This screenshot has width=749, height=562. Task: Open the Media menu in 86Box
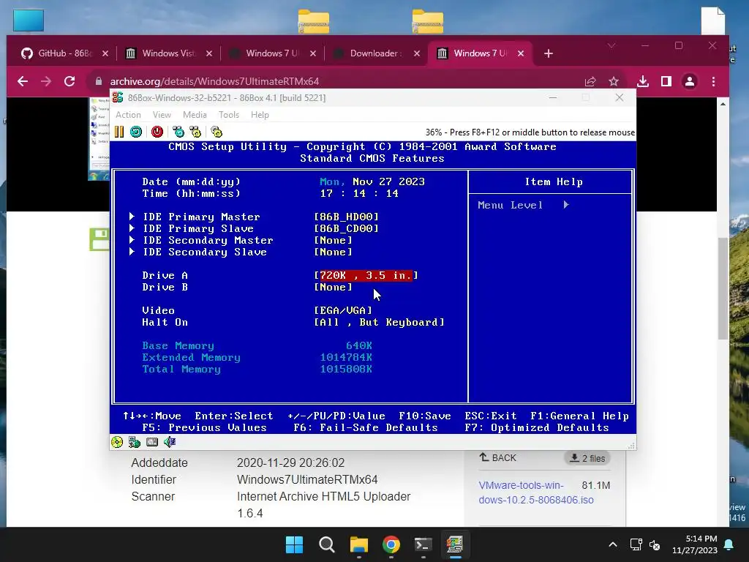[195, 115]
